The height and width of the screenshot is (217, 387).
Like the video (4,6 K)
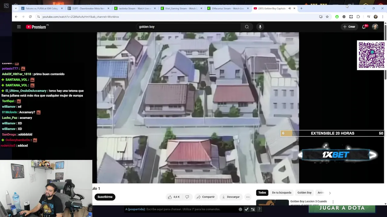(x=174, y=197)
